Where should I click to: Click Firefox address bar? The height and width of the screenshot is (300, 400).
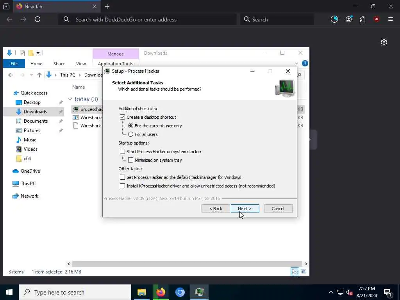[x=148, y=20]
